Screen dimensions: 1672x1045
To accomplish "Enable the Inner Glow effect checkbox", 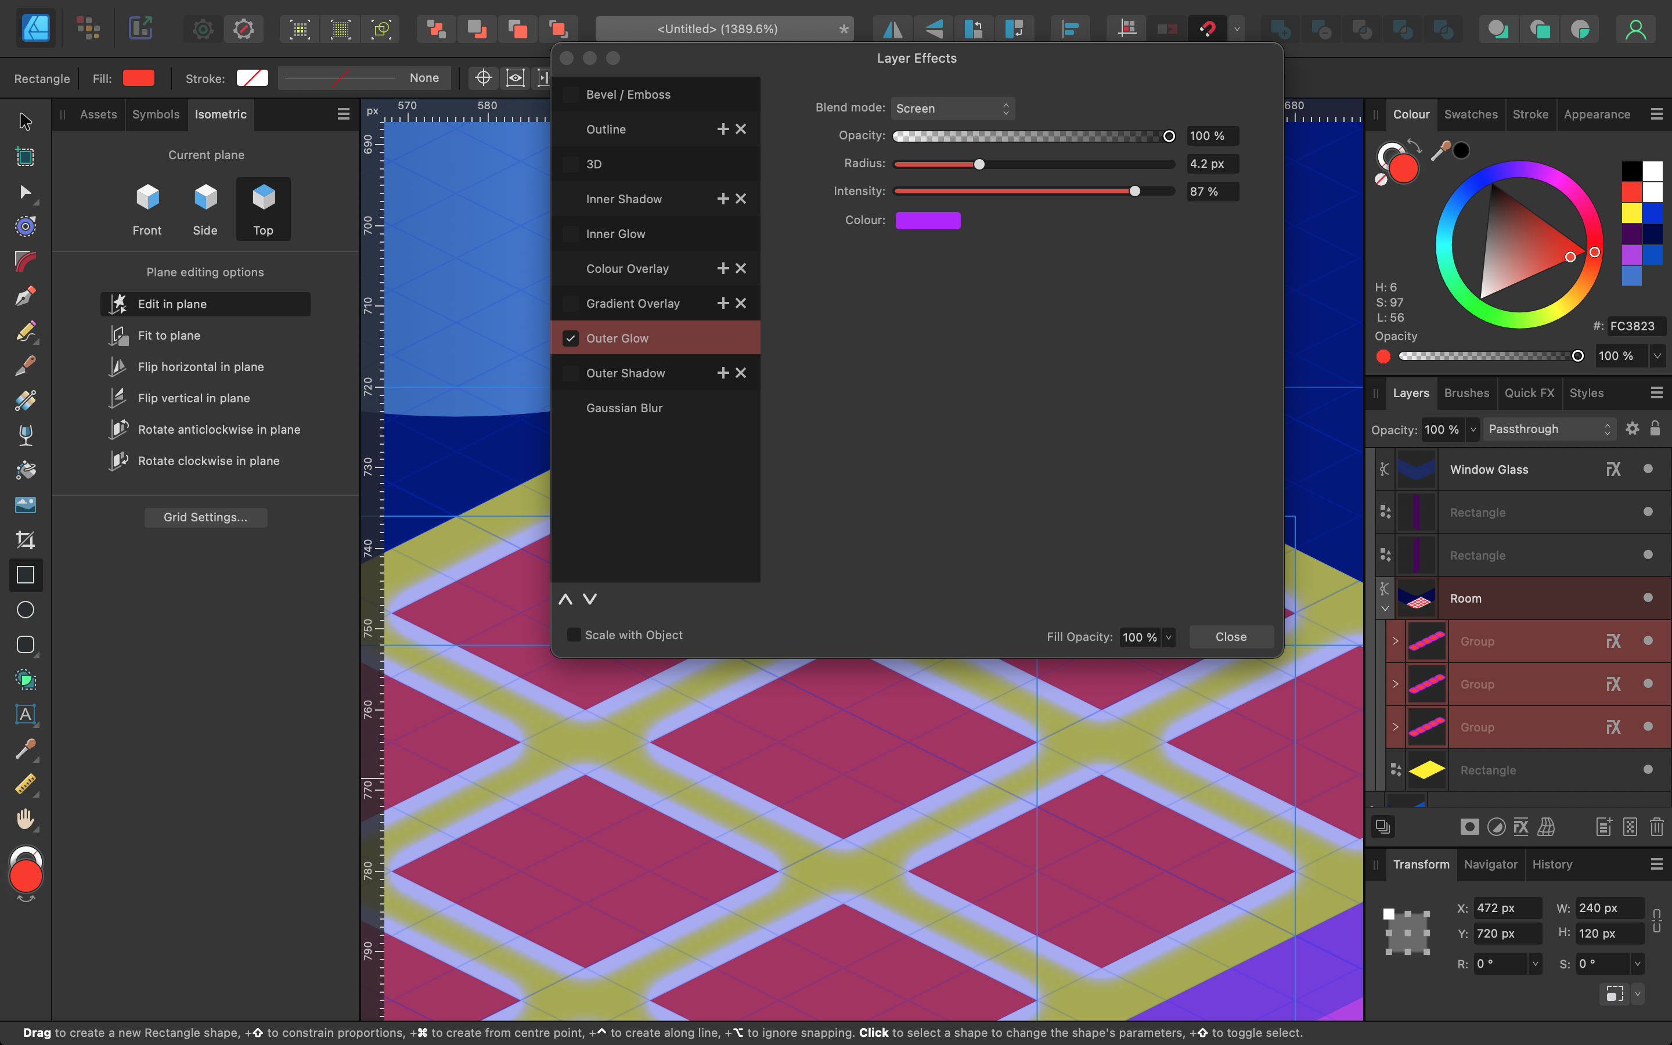I will [571, 233].
